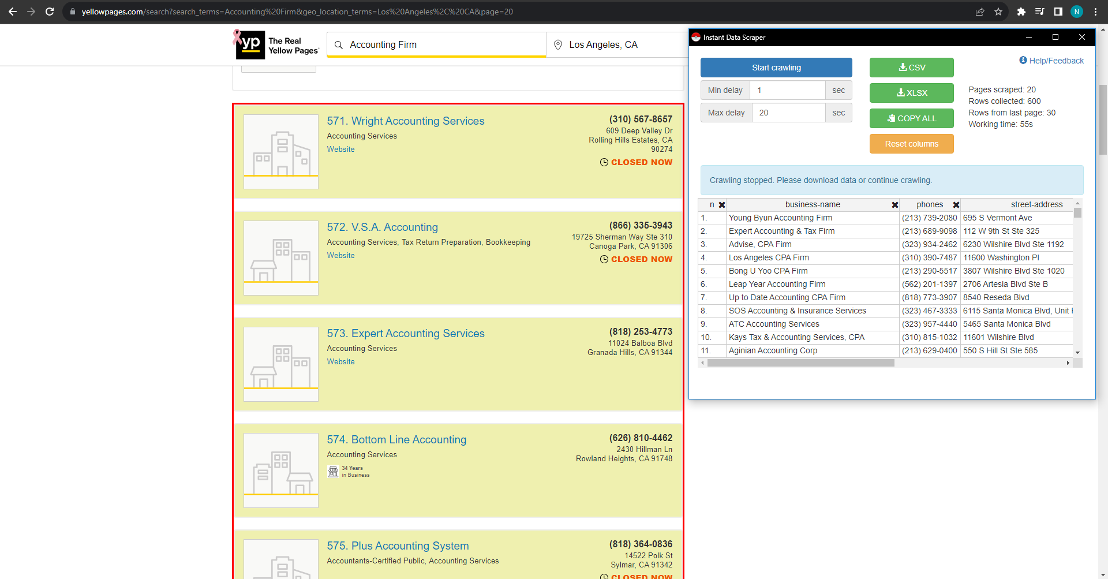Image resolution: width=1108 pixels, height=579 pixels.
Task: Select the business-name column header
Action: click(813, 205)
